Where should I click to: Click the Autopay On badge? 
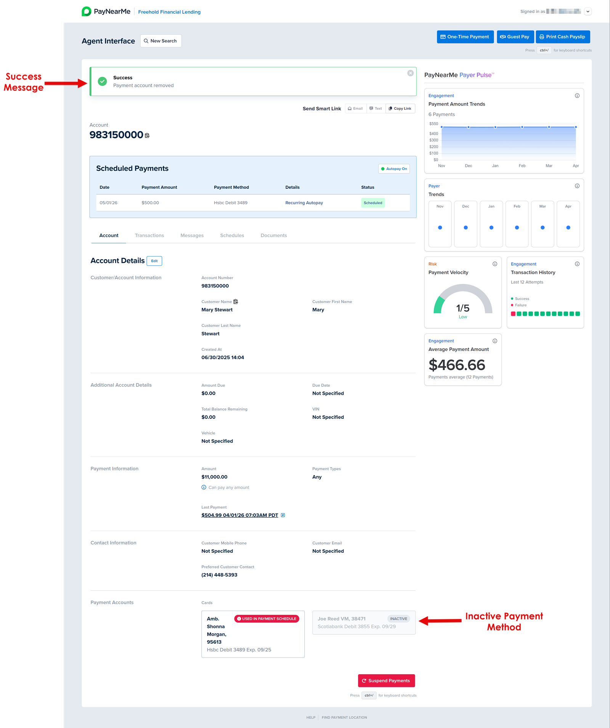coord(394,169)
